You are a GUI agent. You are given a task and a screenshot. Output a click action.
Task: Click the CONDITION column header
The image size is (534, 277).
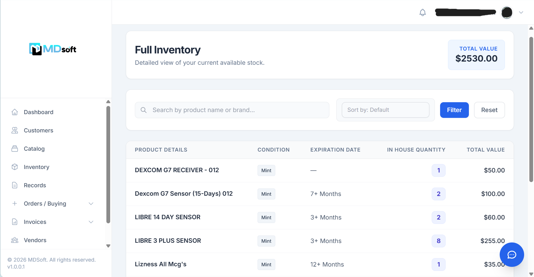click(x=274, y=150)
